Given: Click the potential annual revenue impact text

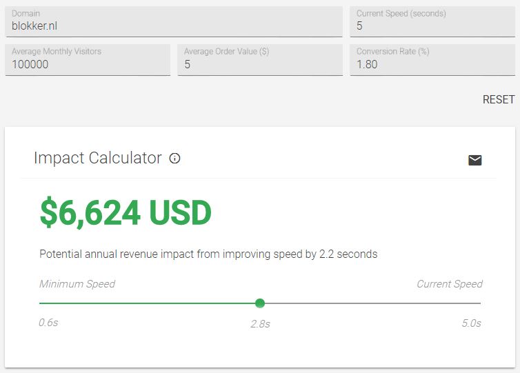Looking at the screenshot, I should click(208, 254).
